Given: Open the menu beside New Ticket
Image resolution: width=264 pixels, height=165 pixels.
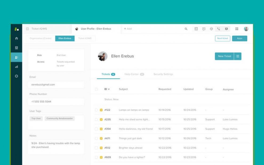Looking at the screenshot, I should click(x=238, y=56).
